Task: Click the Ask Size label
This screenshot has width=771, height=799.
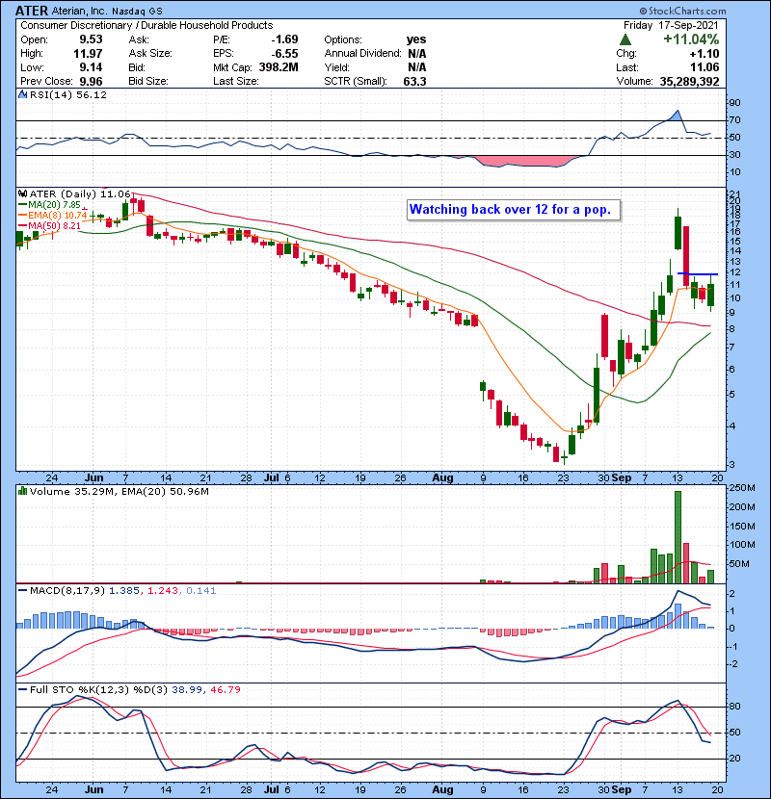Action: point(150,54)
